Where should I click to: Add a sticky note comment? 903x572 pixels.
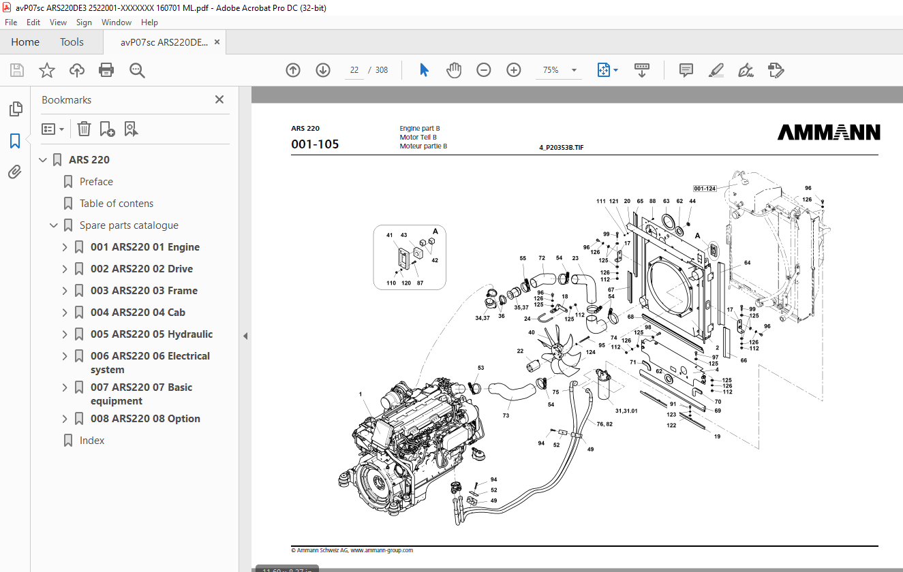(x=686, y=70)
